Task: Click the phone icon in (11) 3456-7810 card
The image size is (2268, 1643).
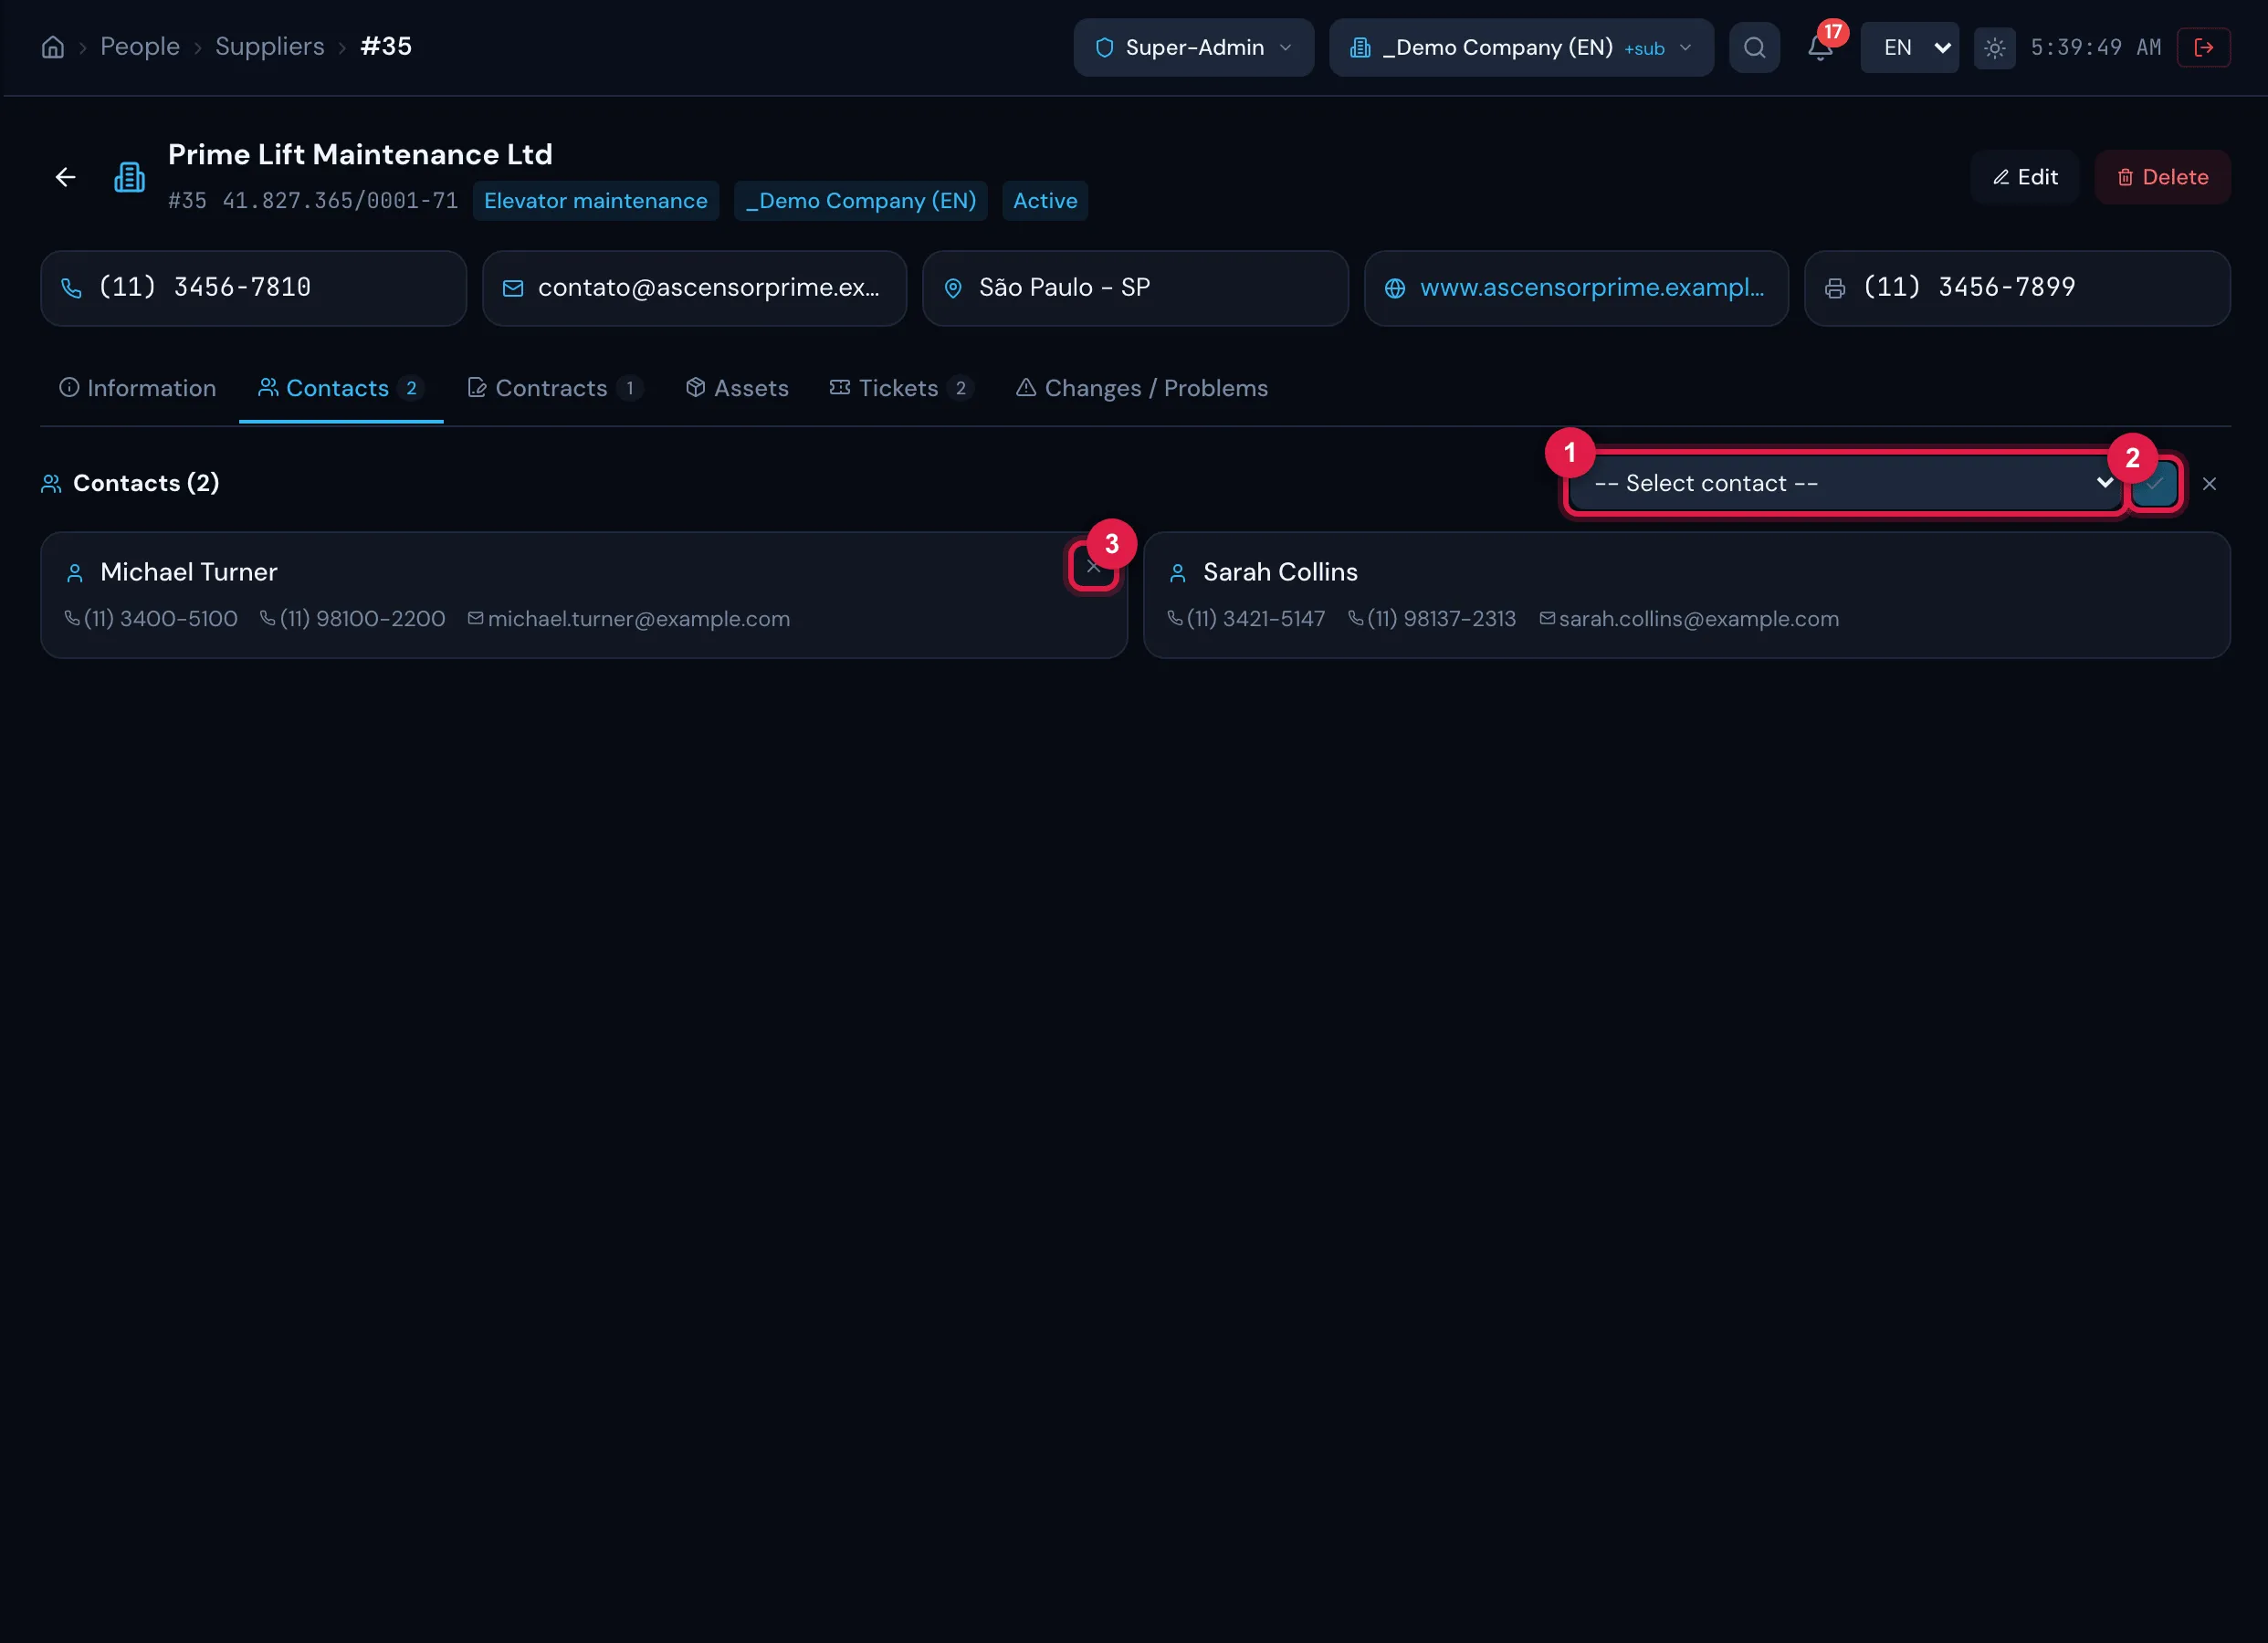Action: 71,288
